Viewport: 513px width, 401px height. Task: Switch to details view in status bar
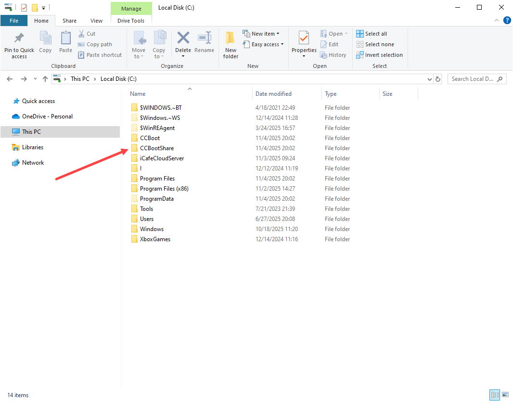tap(494, 395)
